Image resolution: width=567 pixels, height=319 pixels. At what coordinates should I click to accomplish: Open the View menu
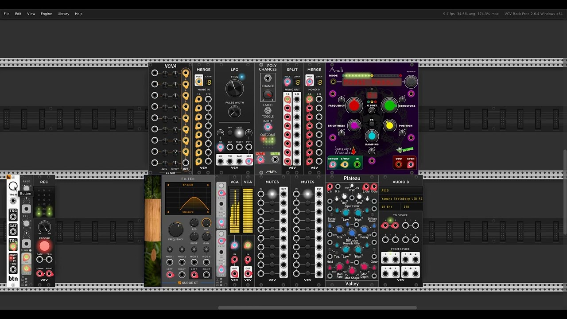(x=31, y=14)
